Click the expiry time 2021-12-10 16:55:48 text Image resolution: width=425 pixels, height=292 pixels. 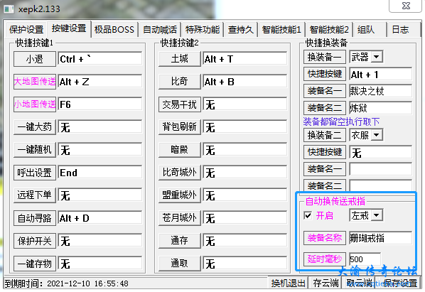click(87, 283)
